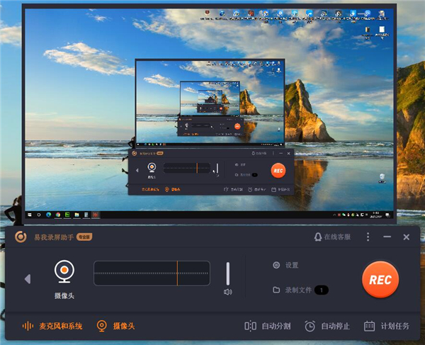Open 计划任务 scheduled tasks

[387, 326]
